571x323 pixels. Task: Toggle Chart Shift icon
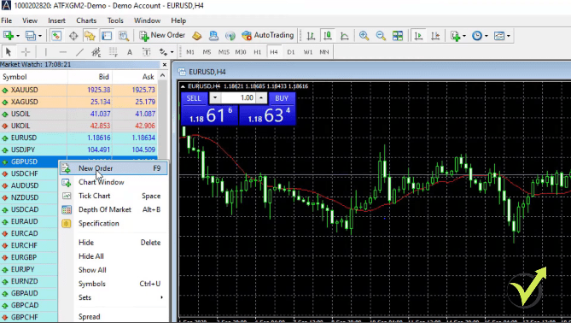435,35
